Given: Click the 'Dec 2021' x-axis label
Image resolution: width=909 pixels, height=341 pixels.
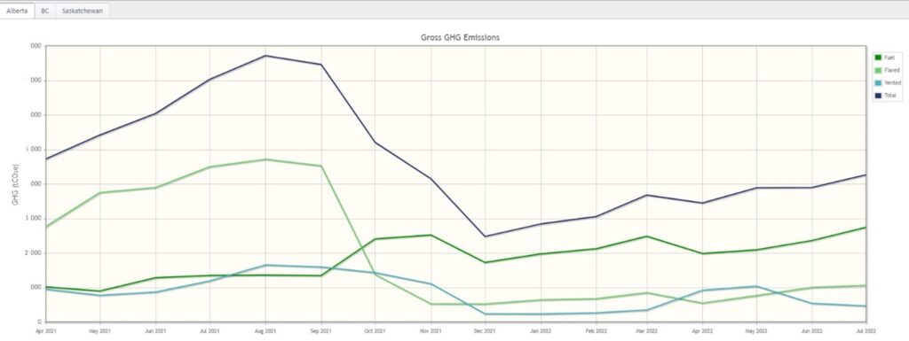Looking at the screenshot, I should pos(486,330).
